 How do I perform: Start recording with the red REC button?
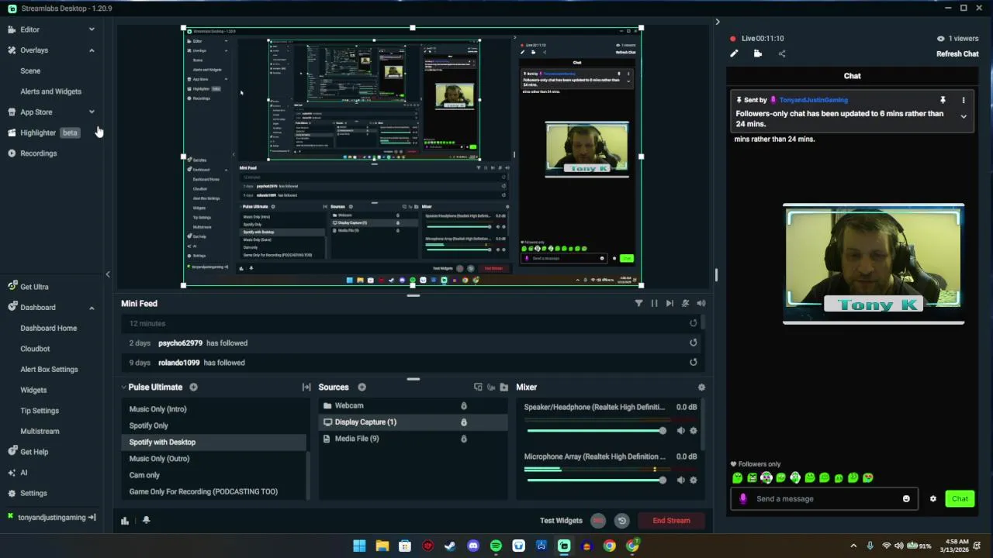click(597, 521)
